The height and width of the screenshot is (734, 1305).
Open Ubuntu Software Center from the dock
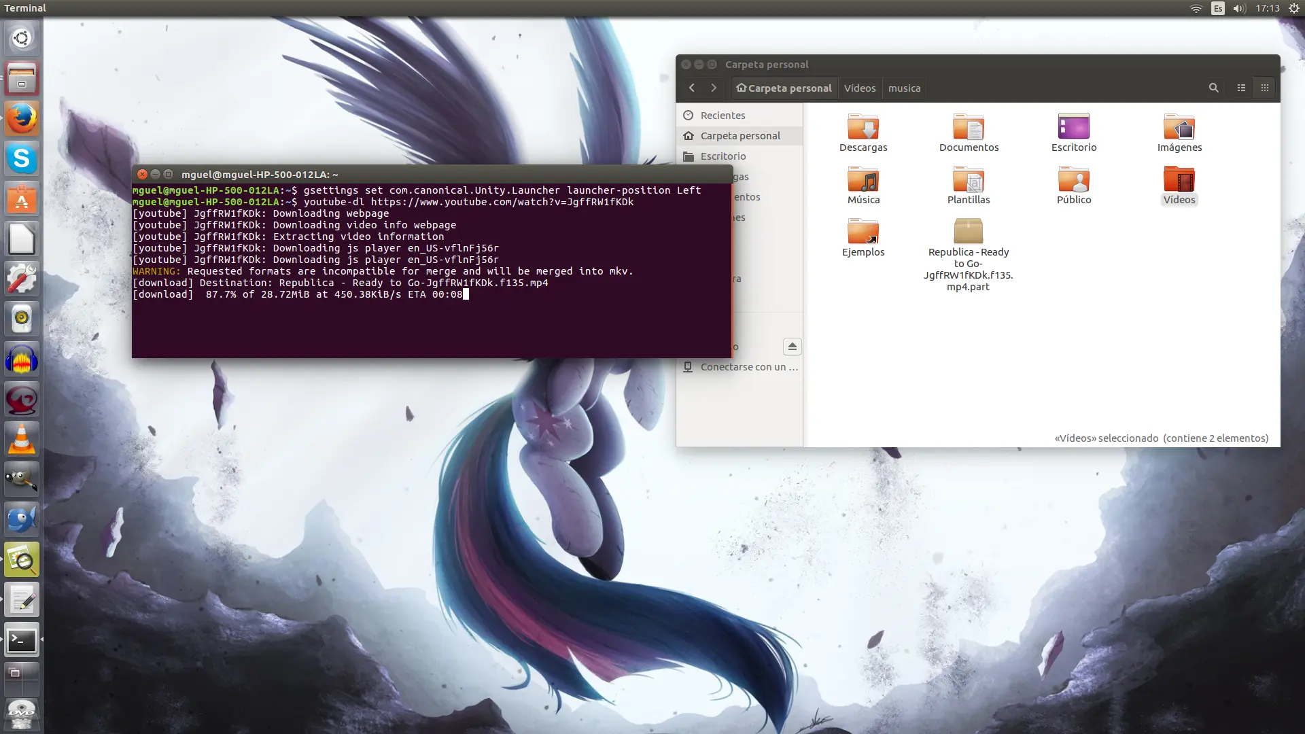click(22, 198)
